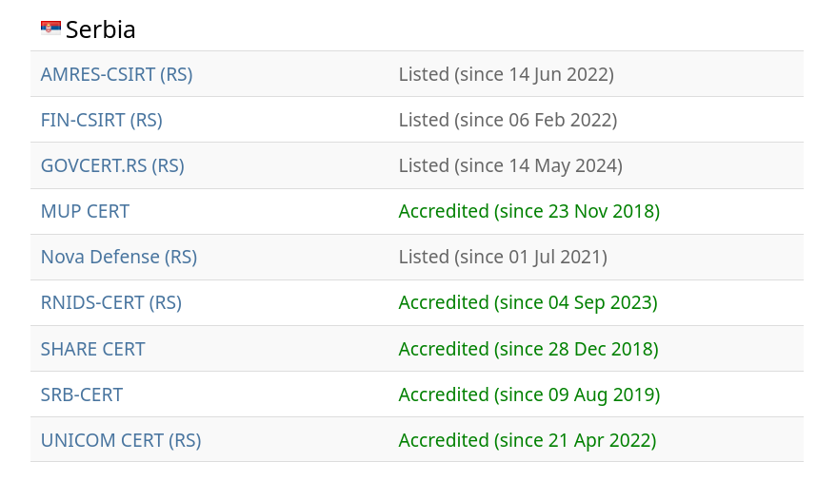Click the Nova Defense (RS) link
This screenshot has width=817, height=481.
tap(119, 257)
